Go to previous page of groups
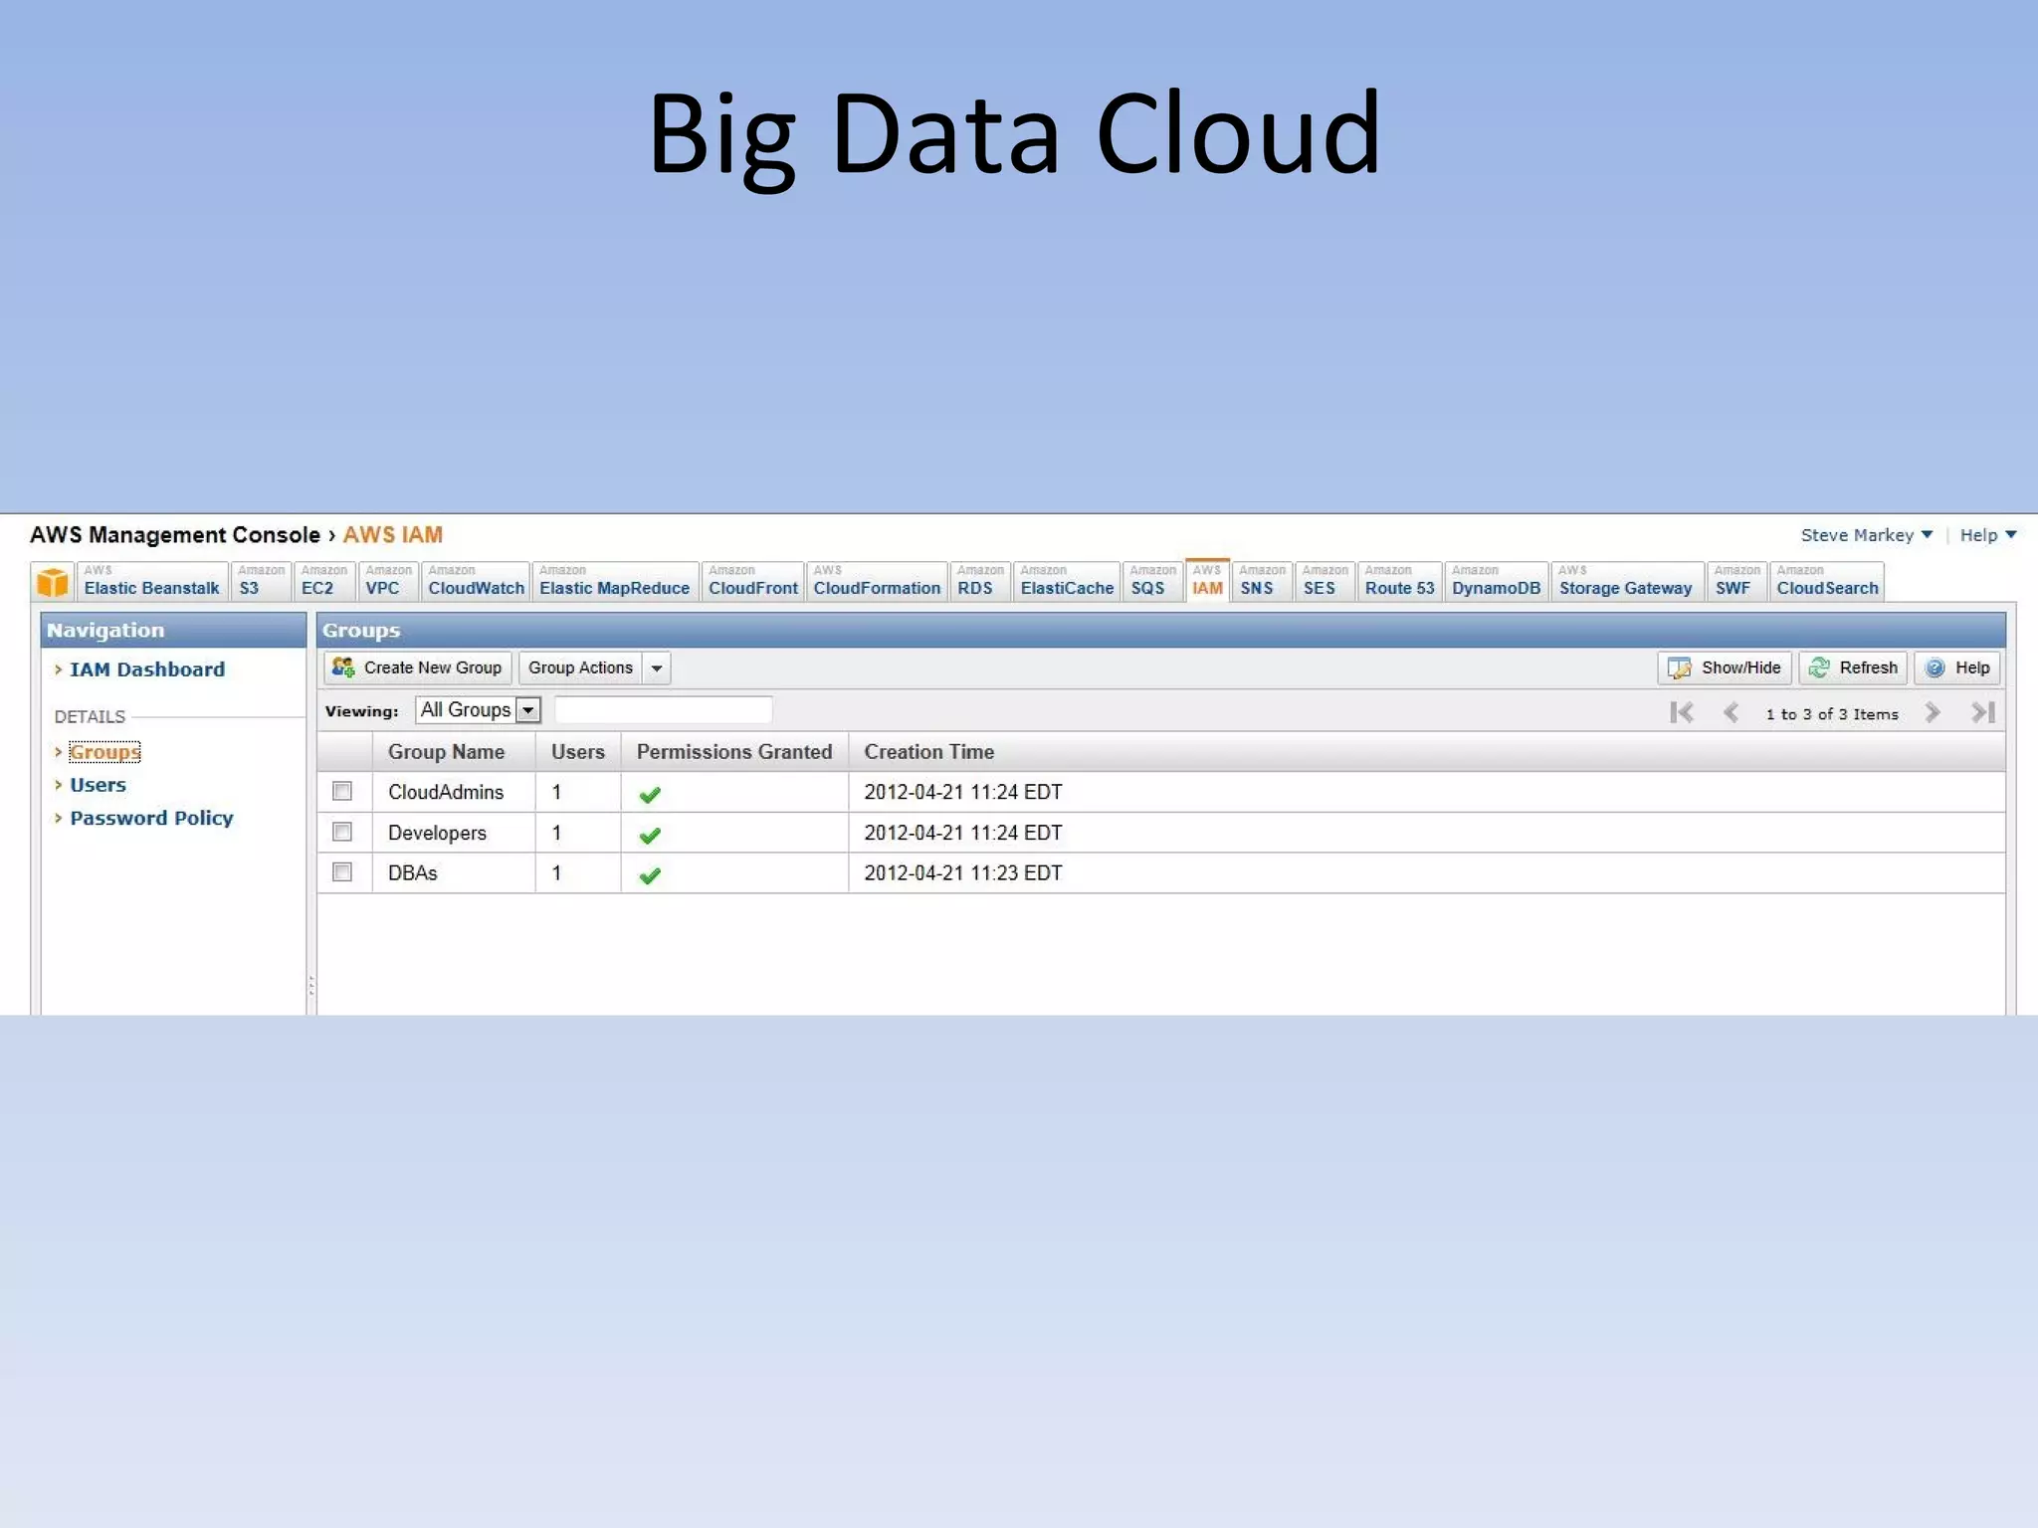 (1732, 712)
